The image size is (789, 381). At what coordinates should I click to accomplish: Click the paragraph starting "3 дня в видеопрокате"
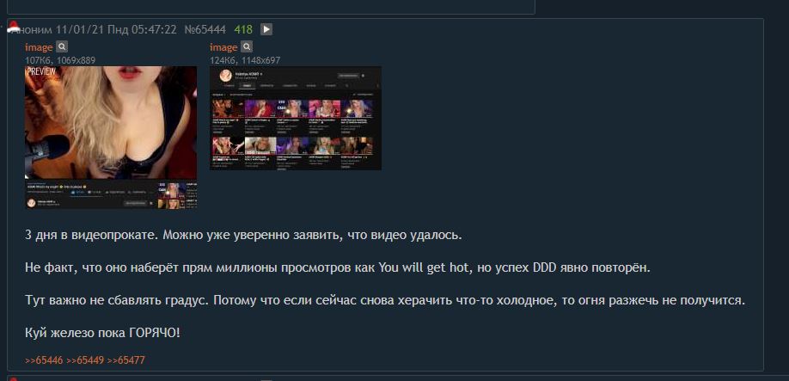point(243,236)
